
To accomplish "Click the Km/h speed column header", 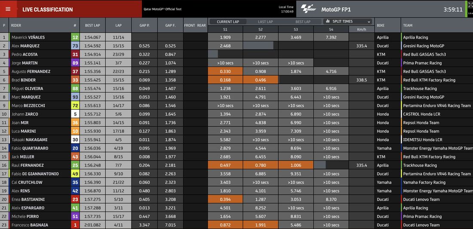I will pyautogui.click(x=361, y=29).
